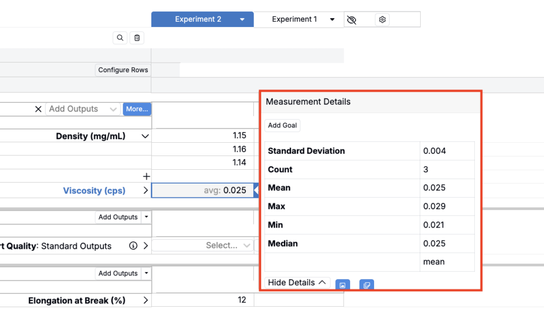Open column settings via gear icon

point(382,20)
